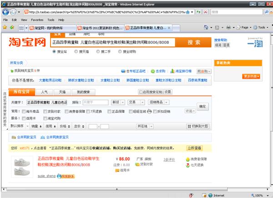This screenshot has height=198, width=273.
Task: Click the Refresh page icon
Action: tap(198, 12)
